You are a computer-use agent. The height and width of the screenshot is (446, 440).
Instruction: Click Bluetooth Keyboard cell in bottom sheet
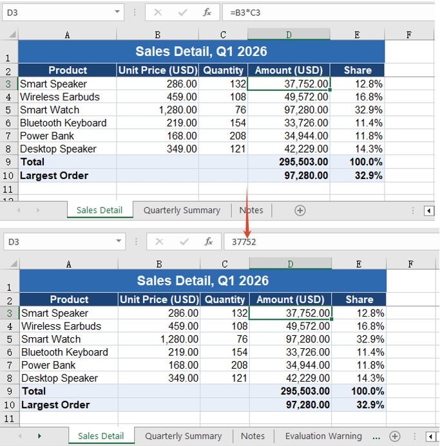tap(69, 352)
